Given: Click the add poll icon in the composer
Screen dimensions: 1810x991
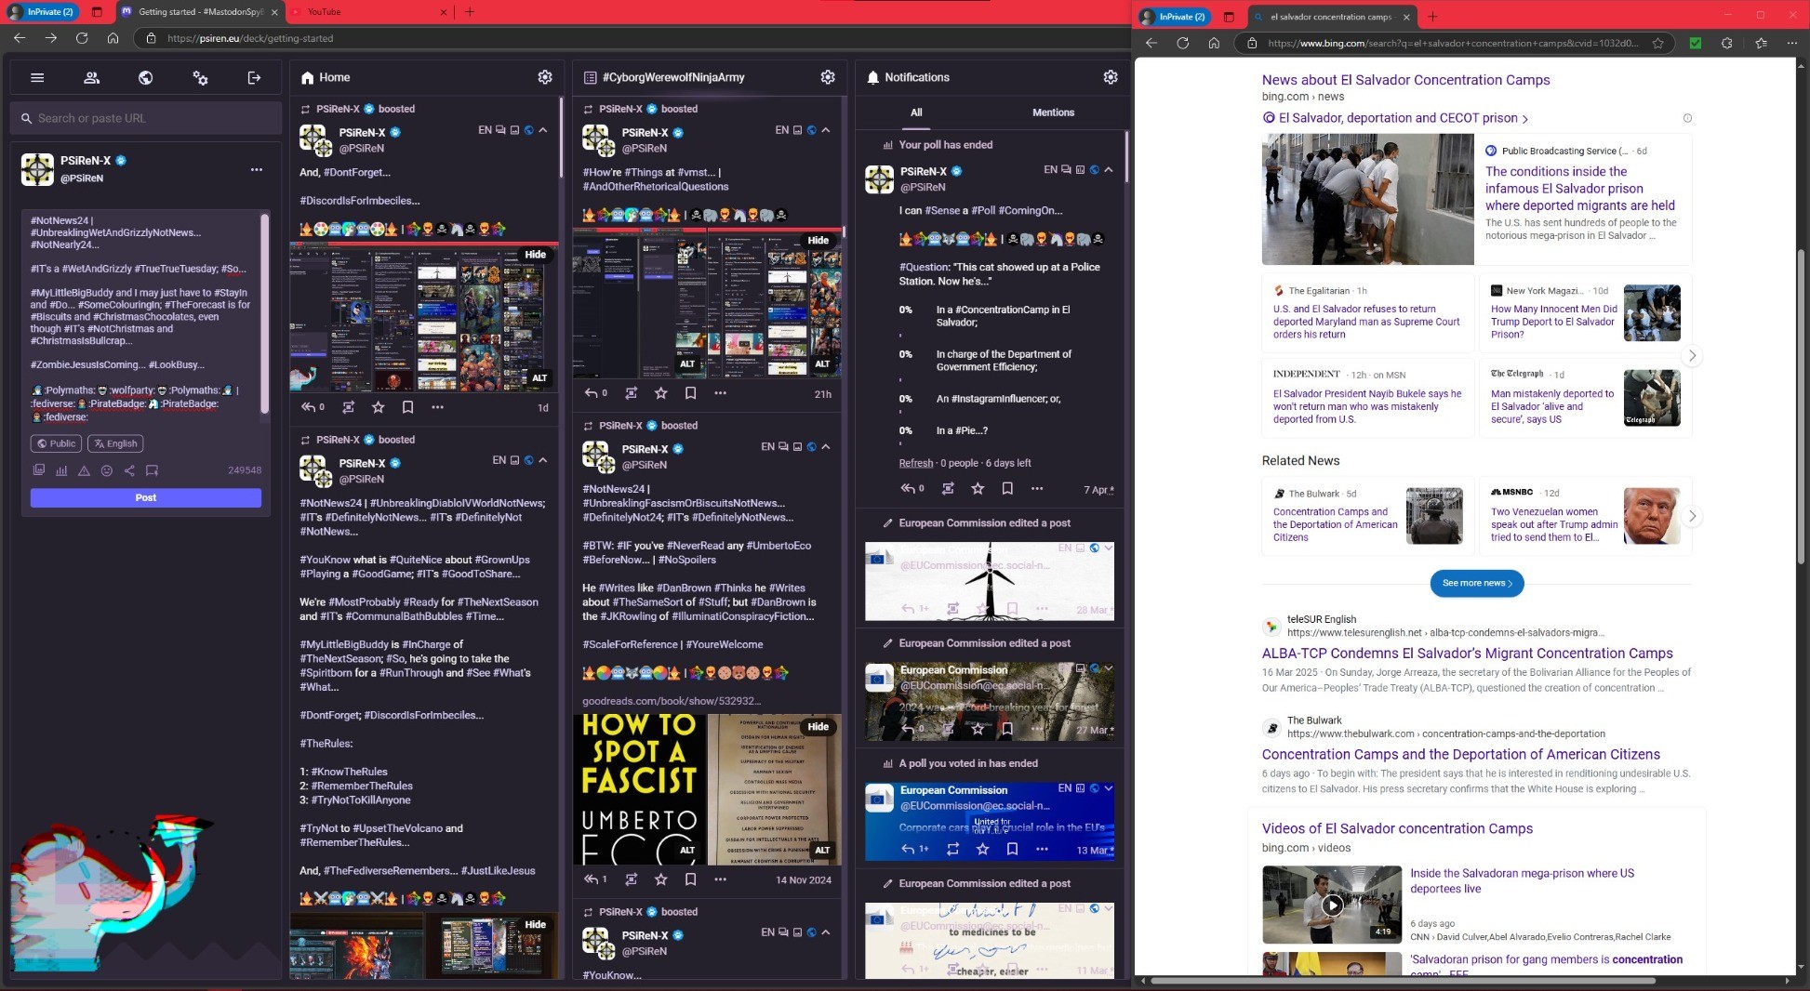Looking at the screenshot, I should 61,470.
